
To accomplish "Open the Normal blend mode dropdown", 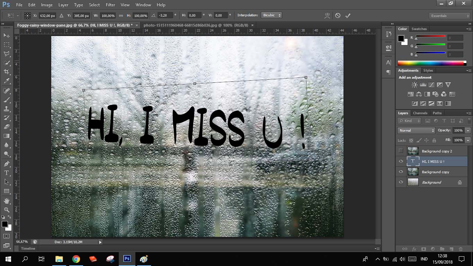I will 416,131.
